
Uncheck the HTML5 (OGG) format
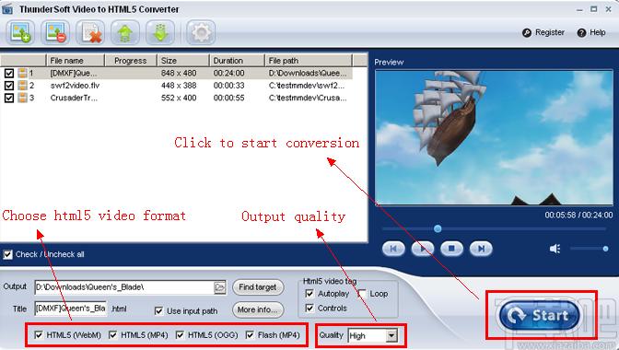(180, 335)
